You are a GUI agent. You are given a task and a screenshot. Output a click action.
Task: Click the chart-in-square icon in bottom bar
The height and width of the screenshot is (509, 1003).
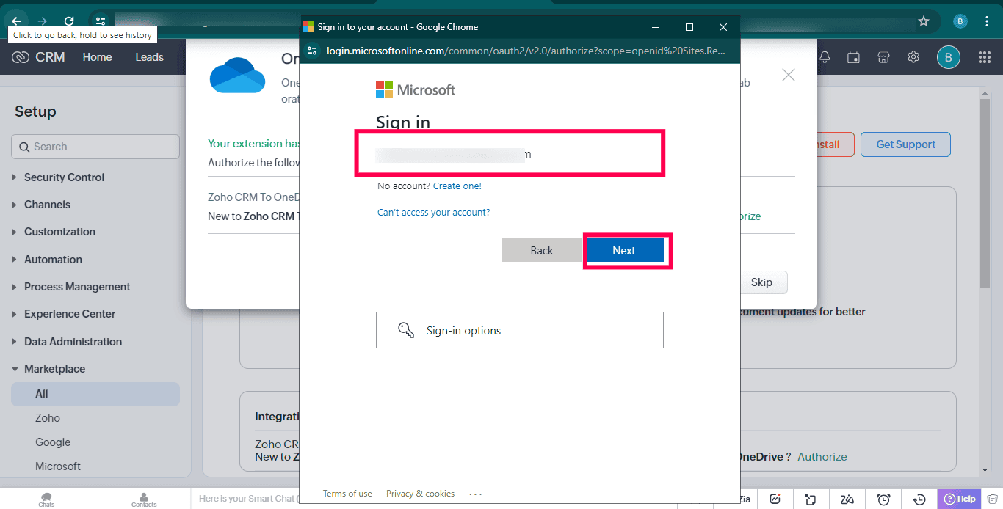click(775, 499)
